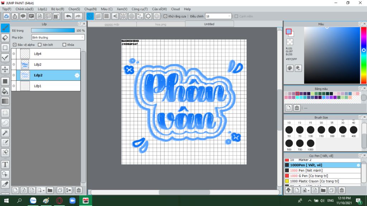This screenshot has height=206, width=367.
Task: Hide the Lớp4 layer
Action: (14, 54)
